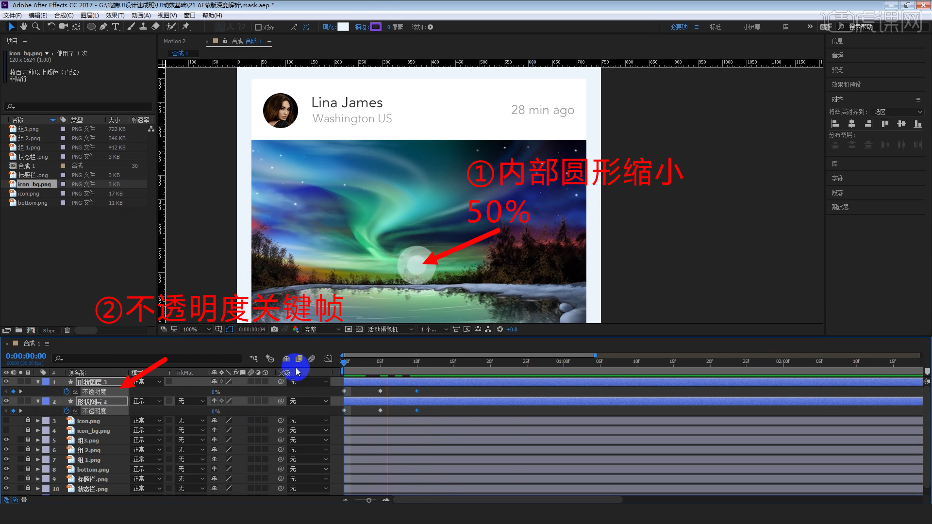Select the Ellipse shape tool
Image resolution: width=932 pixels, height=524 pixels.
coord(91,27)
